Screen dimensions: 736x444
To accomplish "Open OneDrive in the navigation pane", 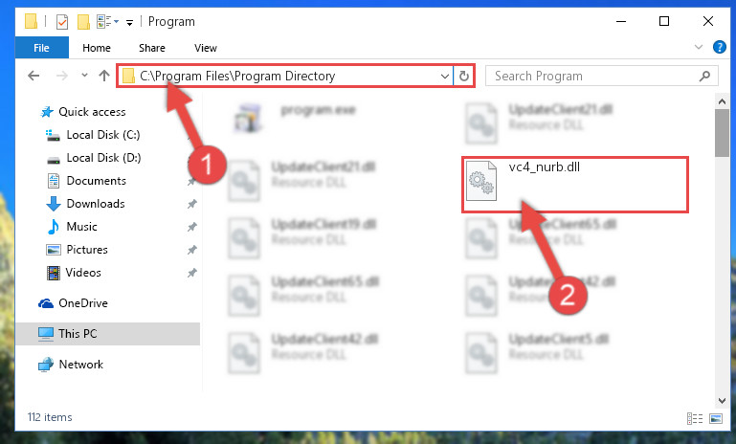I will click(83, 303).
